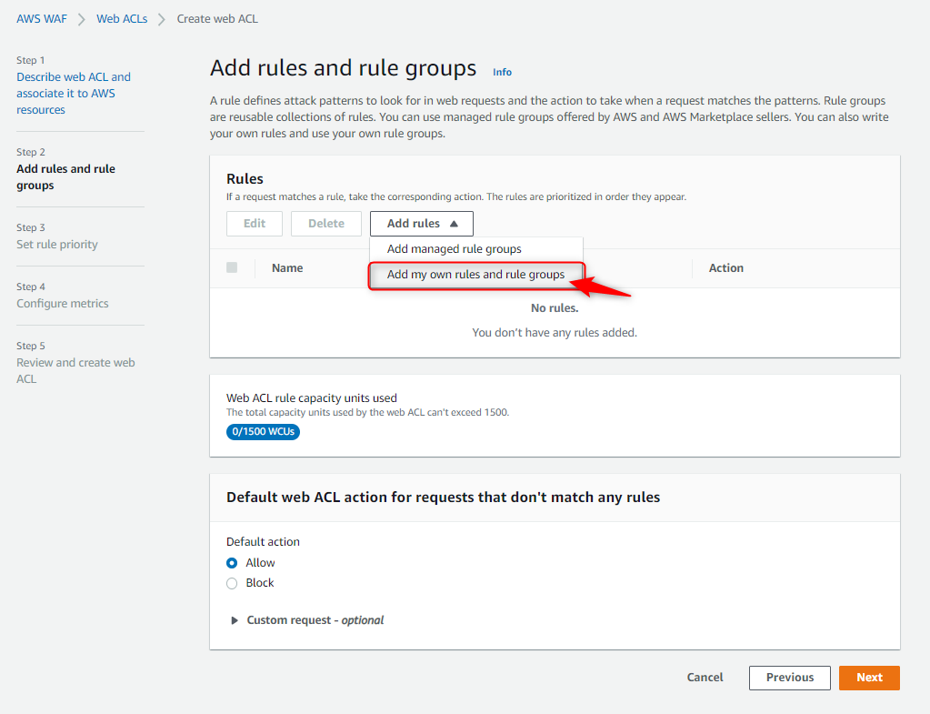Toggle the select-all rules checkbox
This screenshot has width=930, height=714.
point(232,267)
